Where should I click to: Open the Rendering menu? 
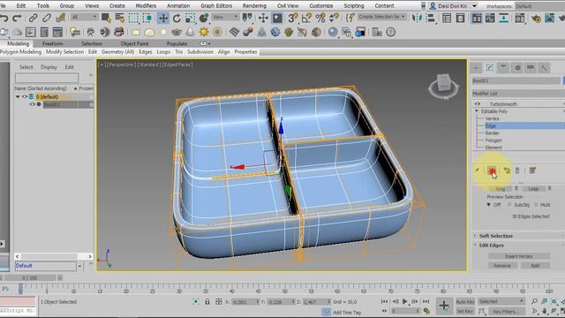[254, 6]
